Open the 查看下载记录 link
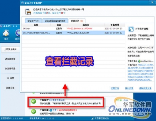The width and height of the screenshot is (156, 121). point(58,100)
